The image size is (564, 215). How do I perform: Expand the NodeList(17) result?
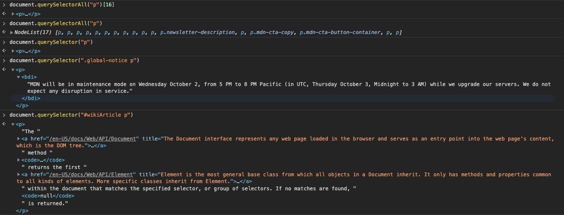(11, 32)
